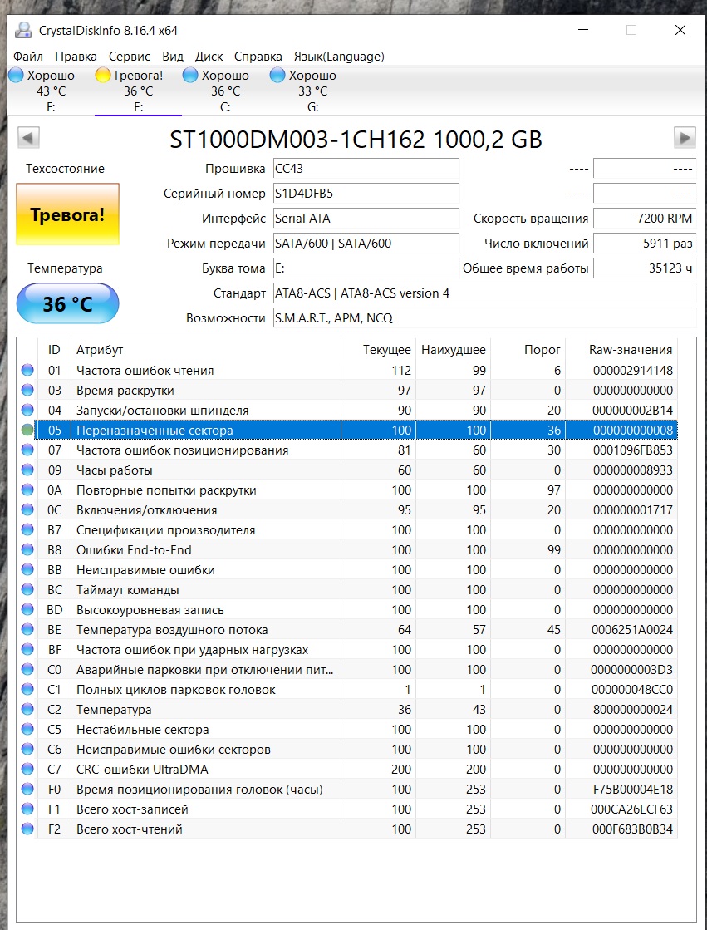This screenshot has height=930, width=707.
Task: Open the Сервис menu
Action: (130, 57)
